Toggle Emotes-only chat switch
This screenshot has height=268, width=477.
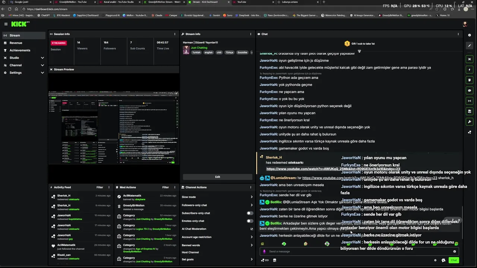point(250,221)
